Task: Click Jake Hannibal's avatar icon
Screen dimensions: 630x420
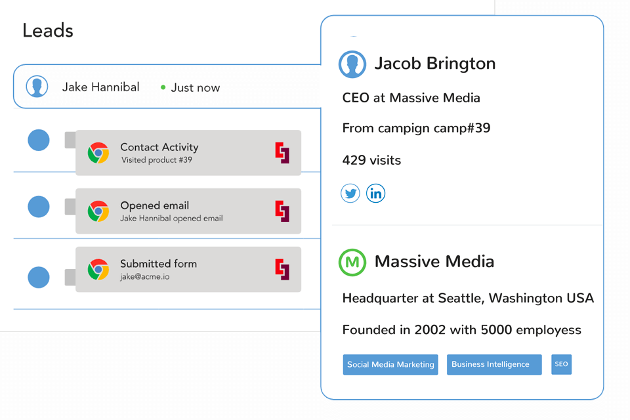Action: click(x=37, y=87)
